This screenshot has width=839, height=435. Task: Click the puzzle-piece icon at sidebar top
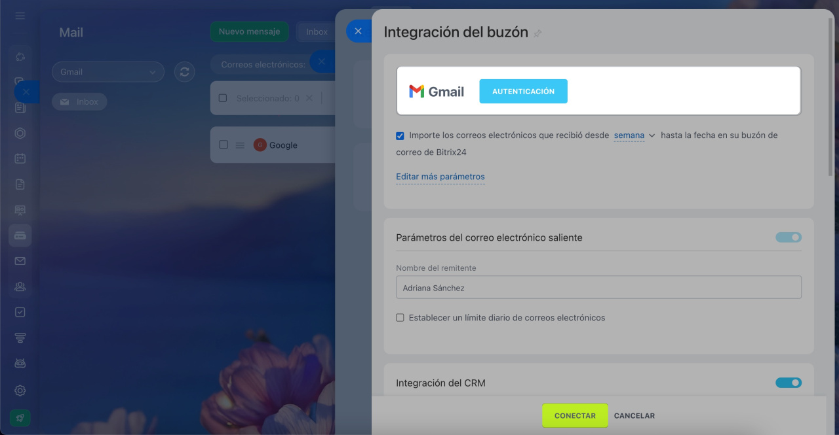(x=20, y=57)
